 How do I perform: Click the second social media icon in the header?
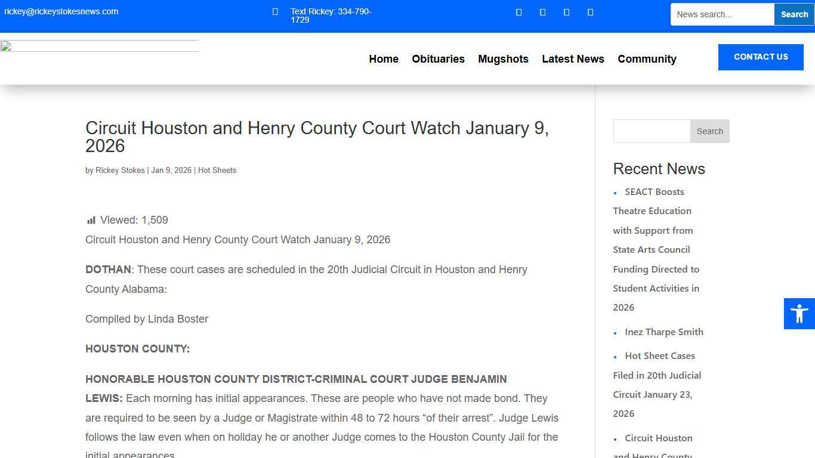tap(542, 12)
